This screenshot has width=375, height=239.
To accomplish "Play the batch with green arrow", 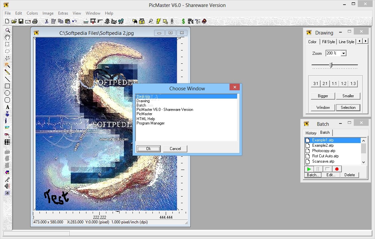I will pyautogui.click(x=309, y=169).
